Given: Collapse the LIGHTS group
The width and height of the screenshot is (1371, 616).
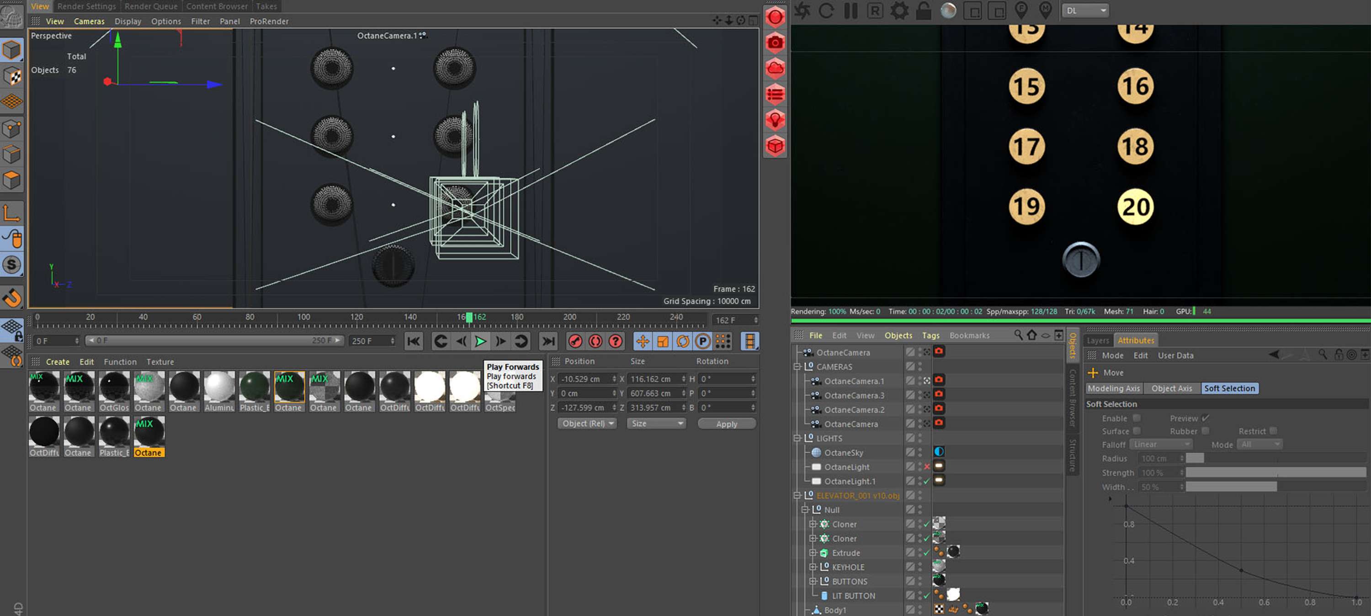Looking at the screenshot, I should [x=797, y=438].
